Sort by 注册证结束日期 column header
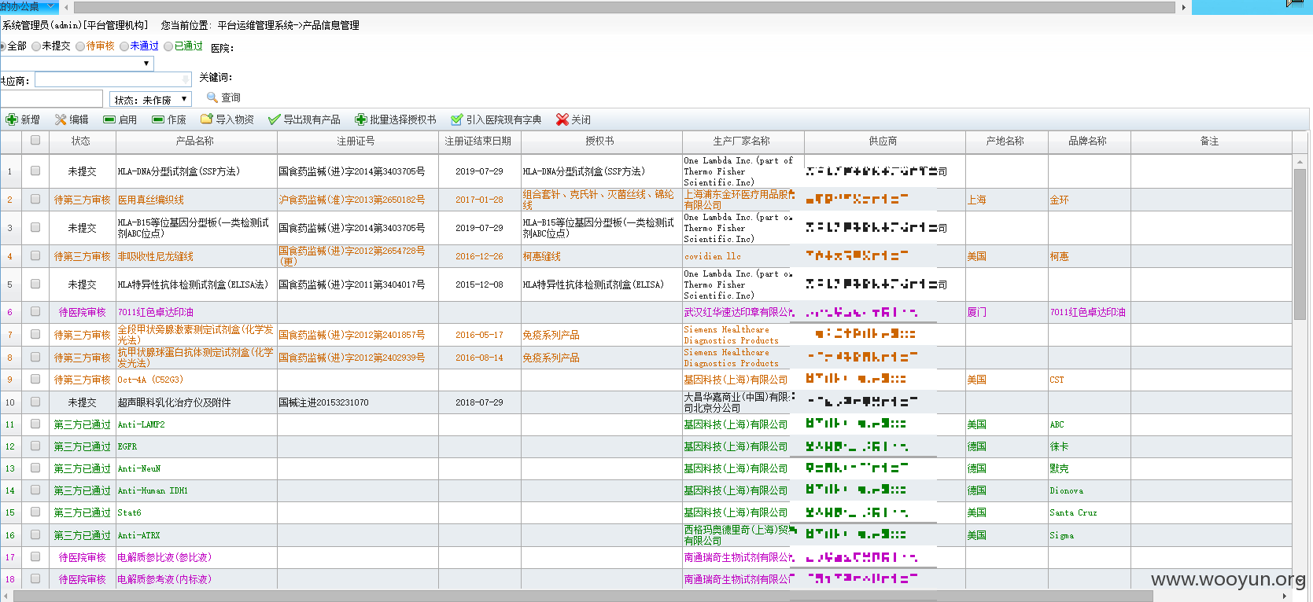The width and height of the screenshot is (1313, 602). 478,141
